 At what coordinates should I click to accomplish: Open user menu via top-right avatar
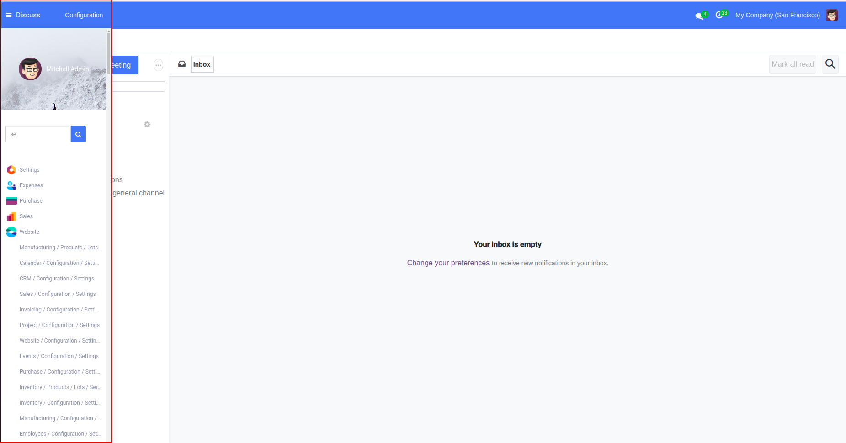[832, 15]
